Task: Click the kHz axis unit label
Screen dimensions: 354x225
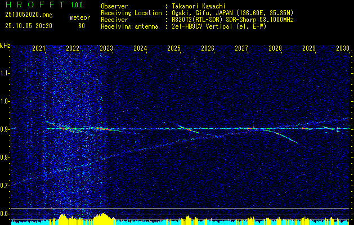Action: point(5,46)
